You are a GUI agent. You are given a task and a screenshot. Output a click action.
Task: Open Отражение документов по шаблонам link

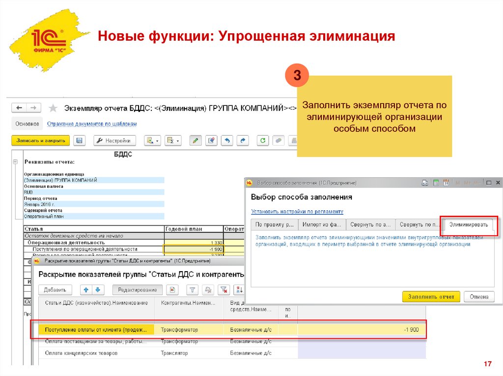[92, 124]
